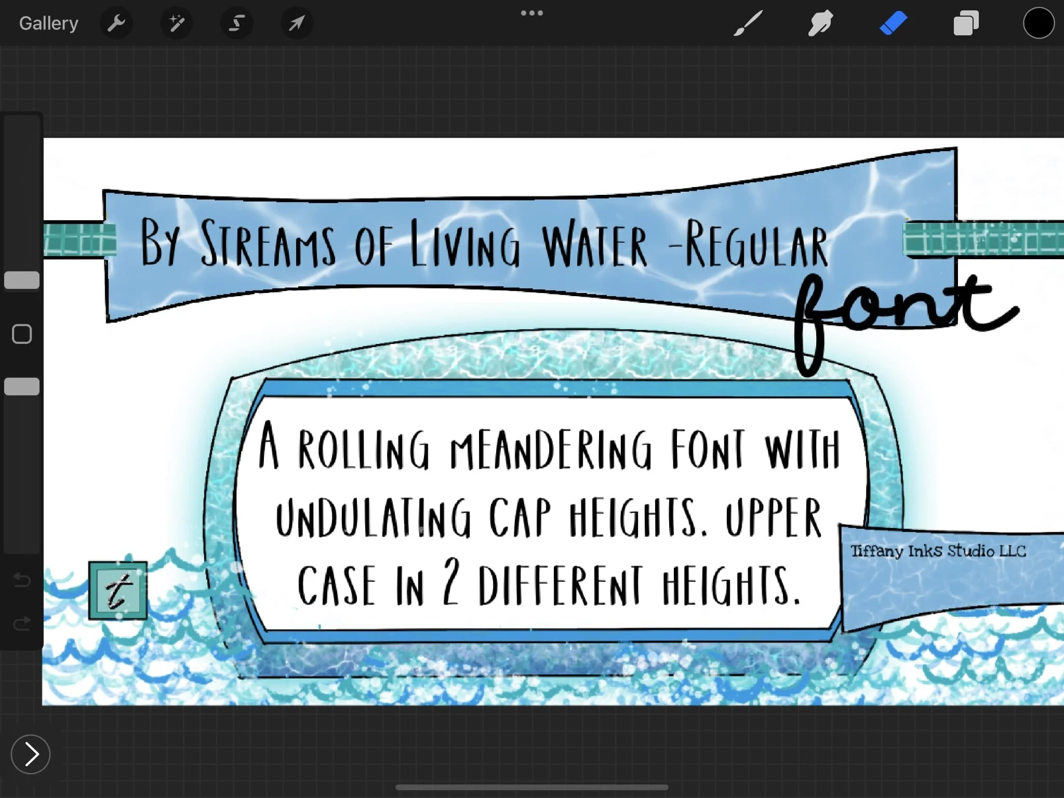Tap the Redo arrow

pyautogui.click(x=22, y=623)
